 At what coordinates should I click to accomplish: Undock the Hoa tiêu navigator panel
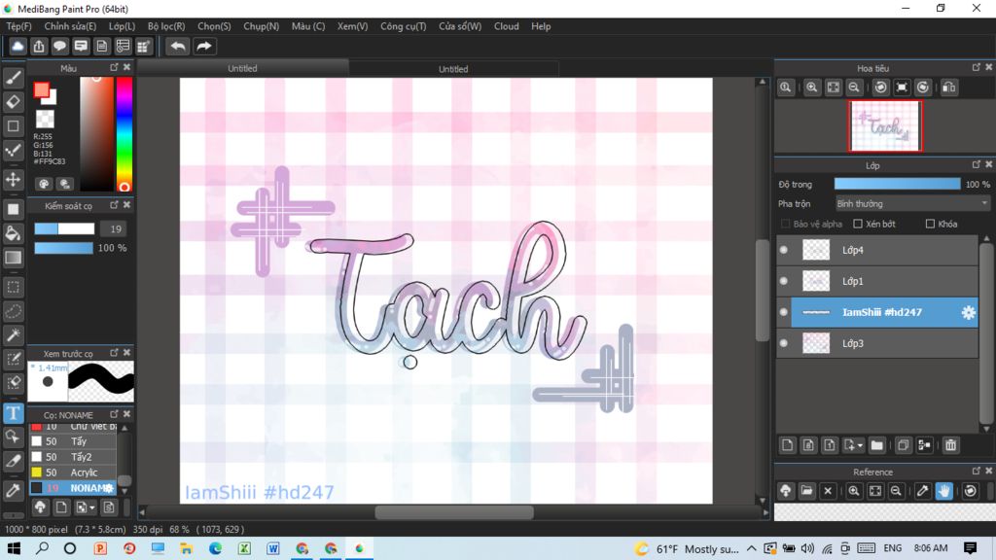977,67
